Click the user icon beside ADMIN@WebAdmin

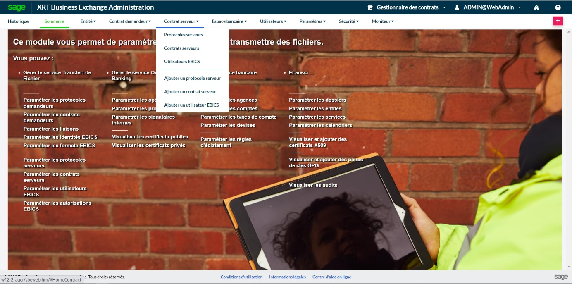click(x=457, y=7)
